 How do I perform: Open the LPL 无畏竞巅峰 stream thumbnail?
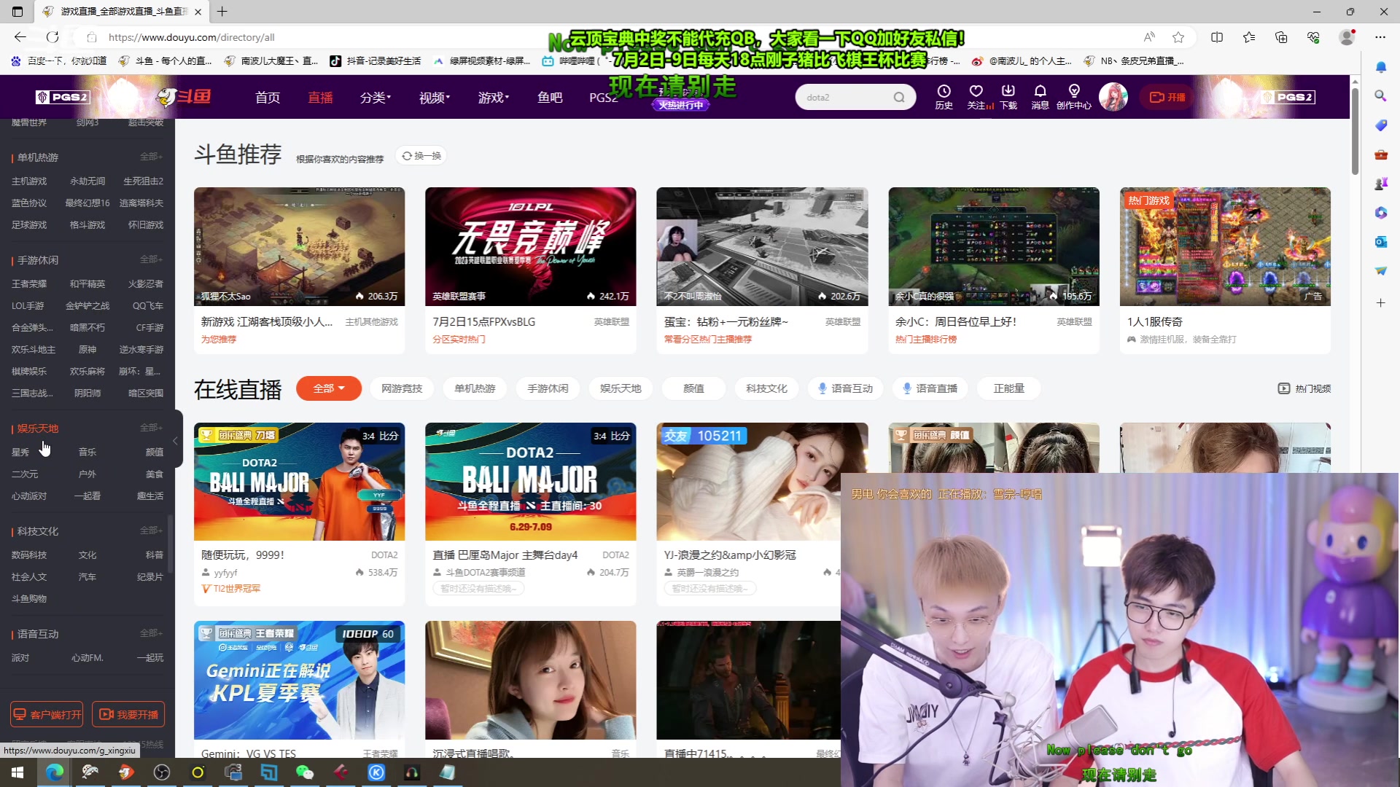tap(531, 246)
